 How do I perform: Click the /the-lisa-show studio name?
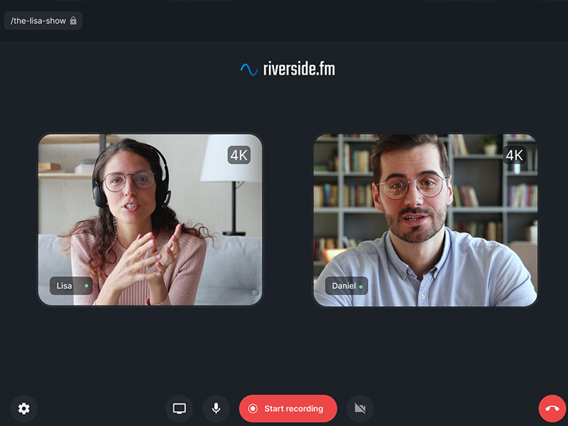click(x=38, y=21)
